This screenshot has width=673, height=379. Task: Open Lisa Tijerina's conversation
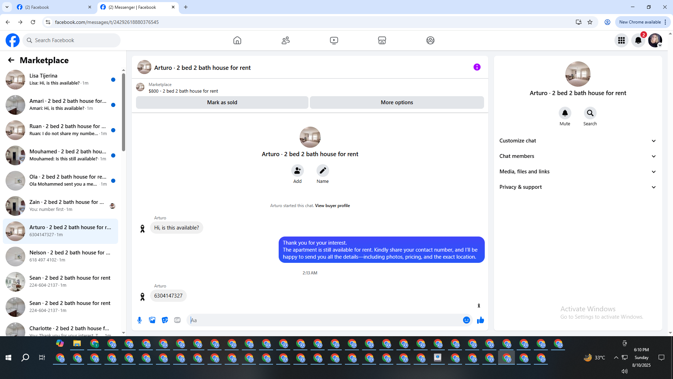point(60,79)
